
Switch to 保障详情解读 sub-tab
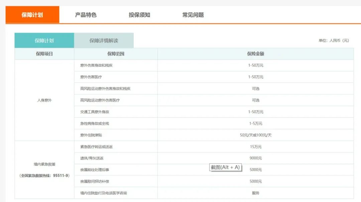click(104, 40)
